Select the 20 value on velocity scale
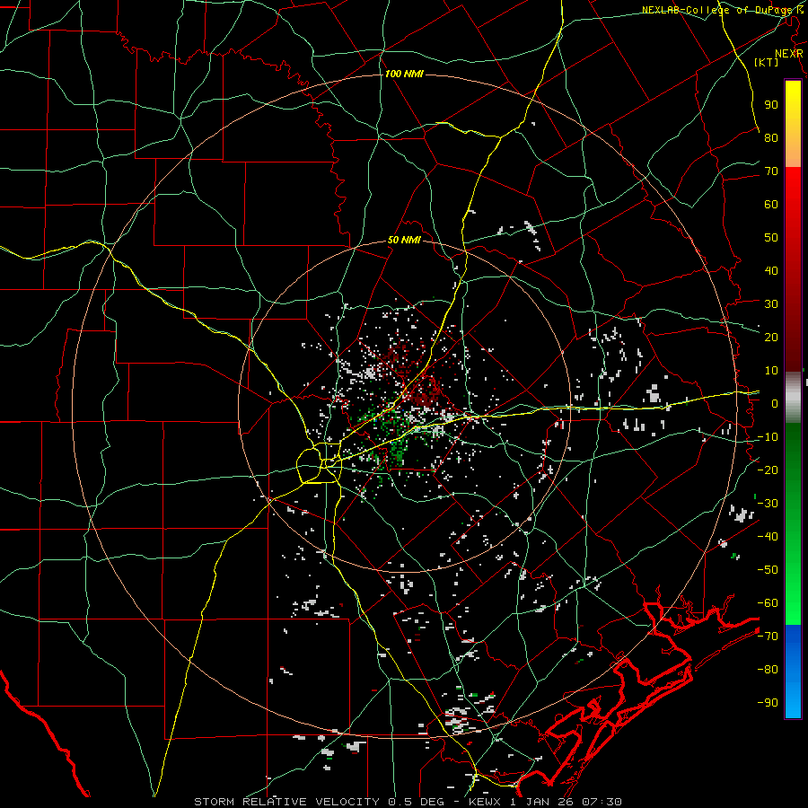This screenshot has width=808, height=808. [x=771, y=338]
